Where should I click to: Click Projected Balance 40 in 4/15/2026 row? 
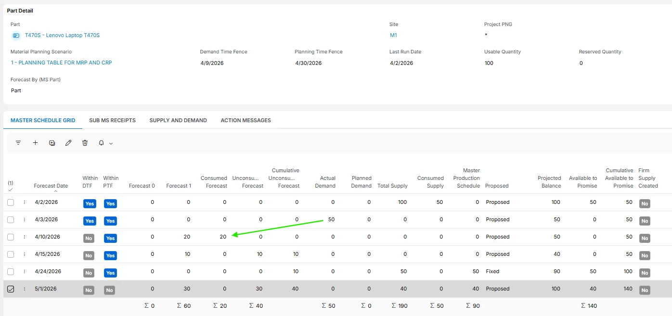click(x=557, y=254)
